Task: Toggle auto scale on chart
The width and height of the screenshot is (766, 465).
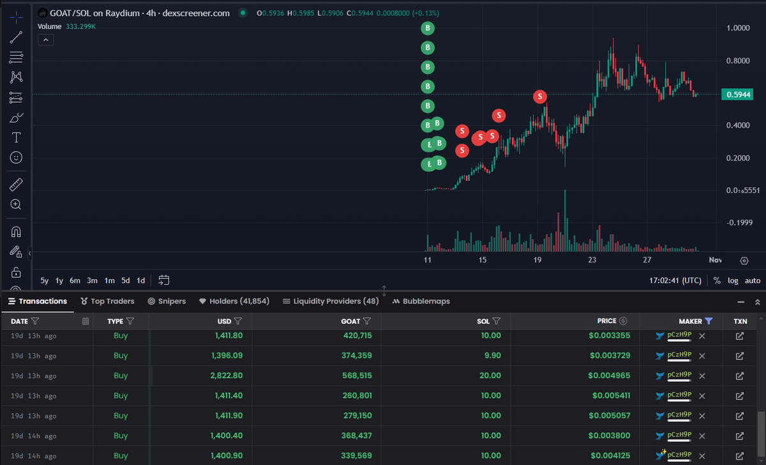Action: (753, 280)
